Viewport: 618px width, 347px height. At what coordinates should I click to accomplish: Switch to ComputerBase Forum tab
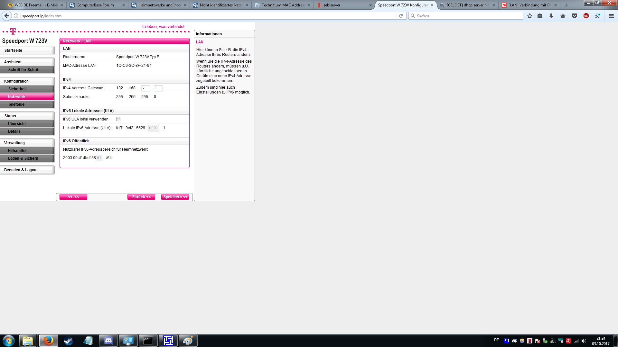click(x=95, y=5)
